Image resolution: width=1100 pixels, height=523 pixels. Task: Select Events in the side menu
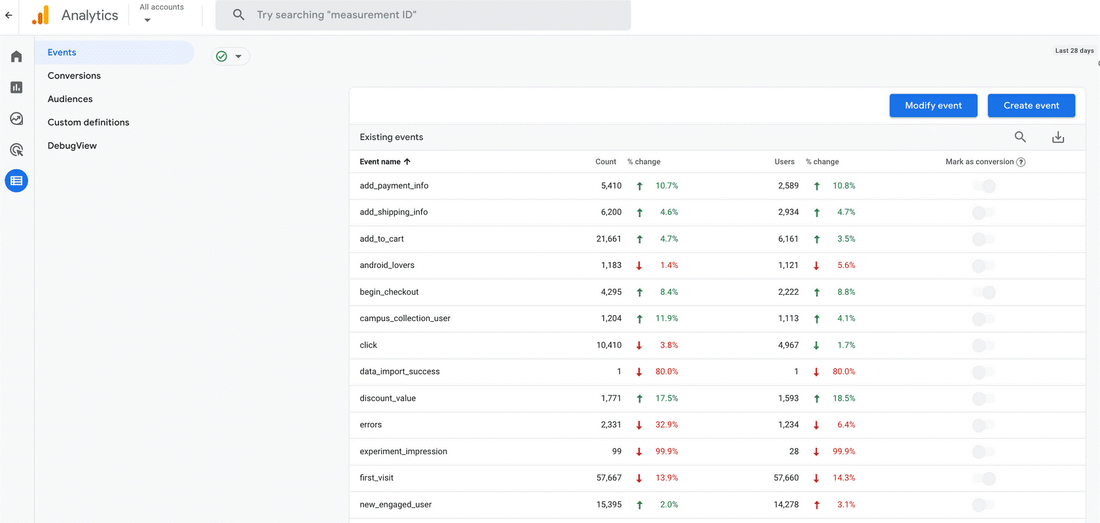(x=115, y=52)
